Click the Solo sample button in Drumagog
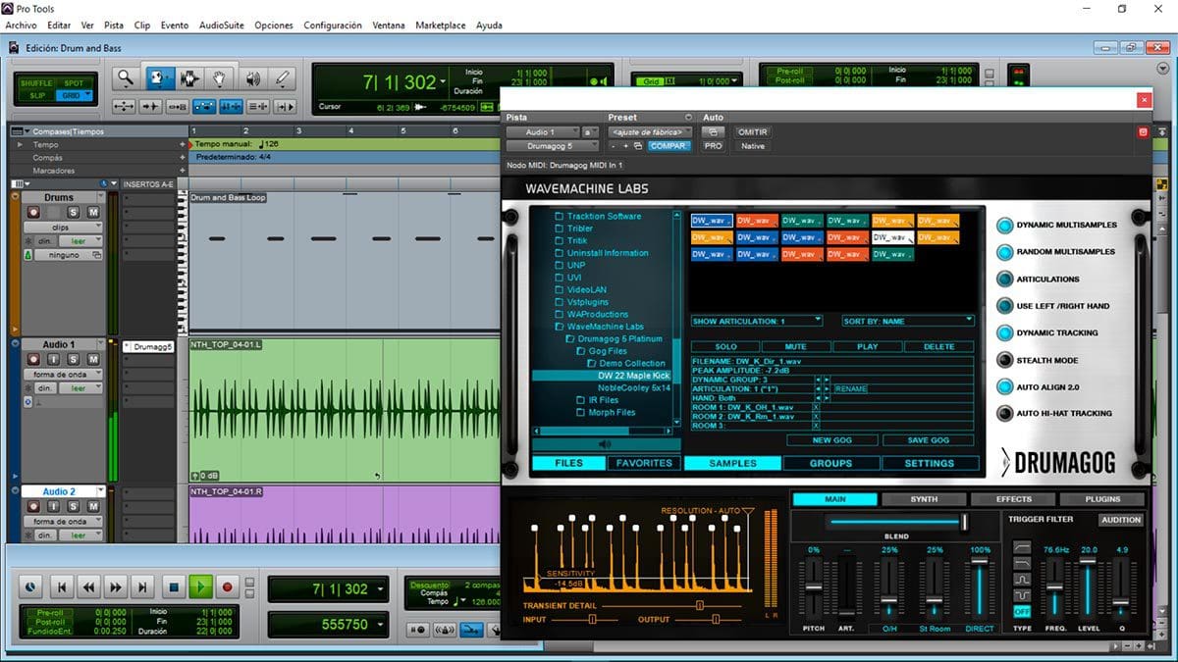This screenshot has height=662, width=1178. pos(725,346)
